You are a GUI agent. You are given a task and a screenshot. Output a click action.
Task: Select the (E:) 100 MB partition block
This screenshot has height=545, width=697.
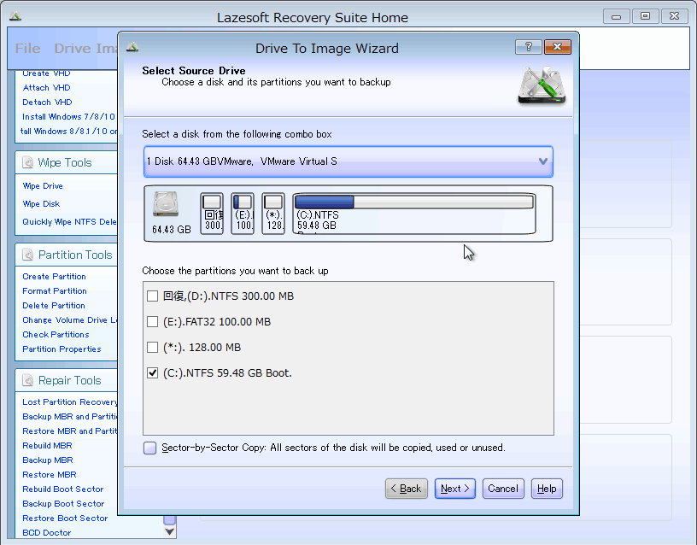pos(243,214)
